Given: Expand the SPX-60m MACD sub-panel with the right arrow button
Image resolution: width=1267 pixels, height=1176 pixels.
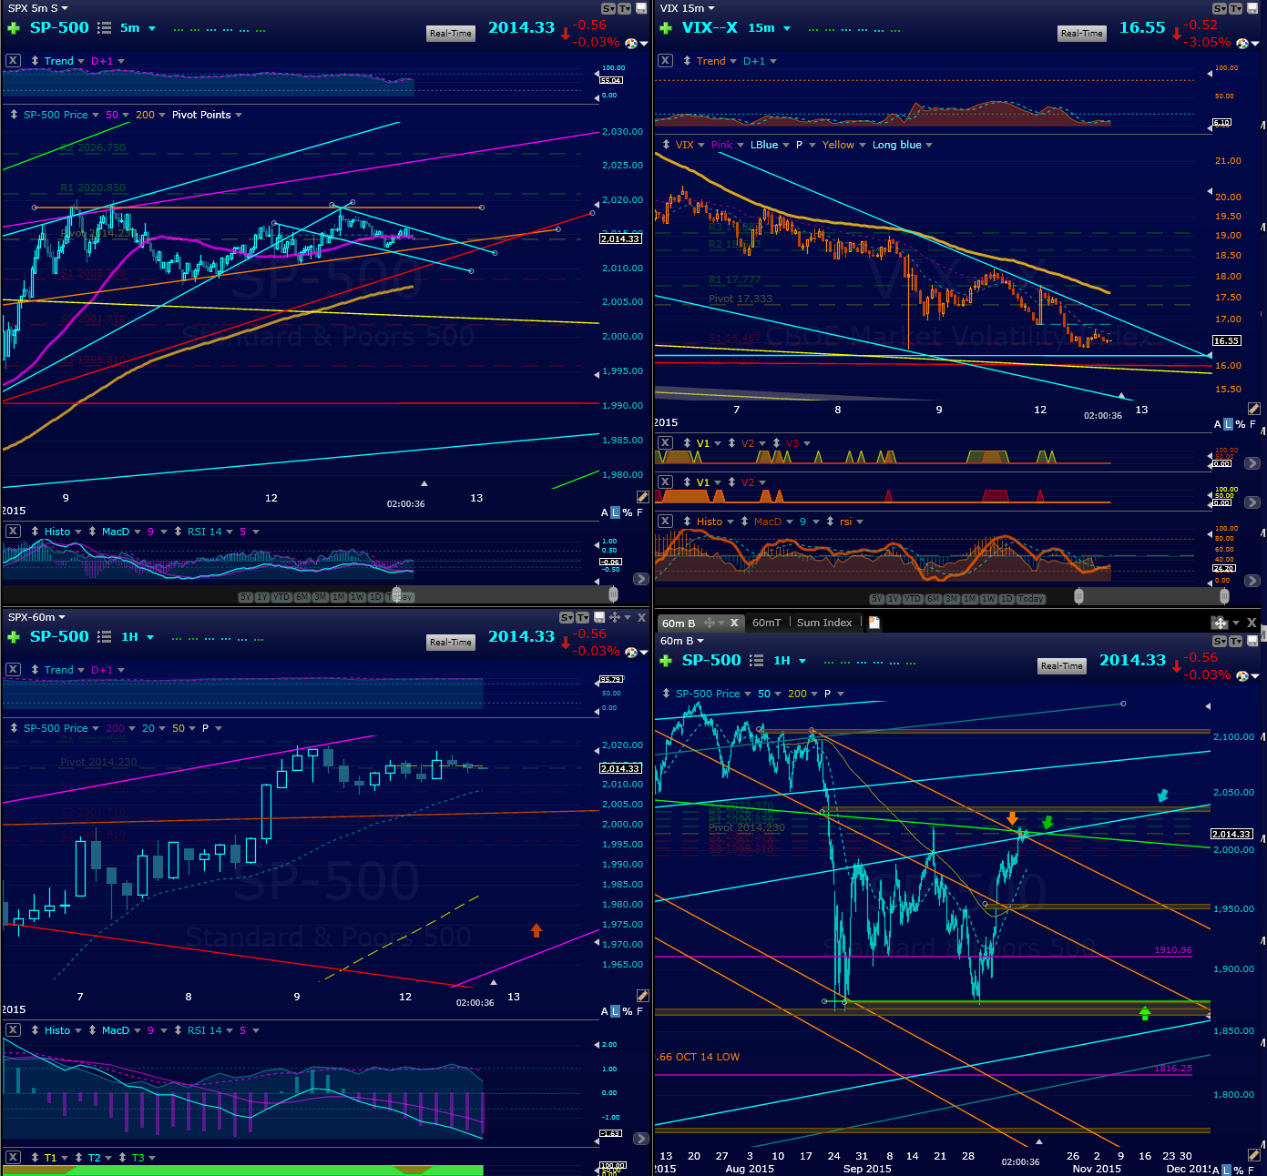Looking at the screenshot, I should 641,1139.
